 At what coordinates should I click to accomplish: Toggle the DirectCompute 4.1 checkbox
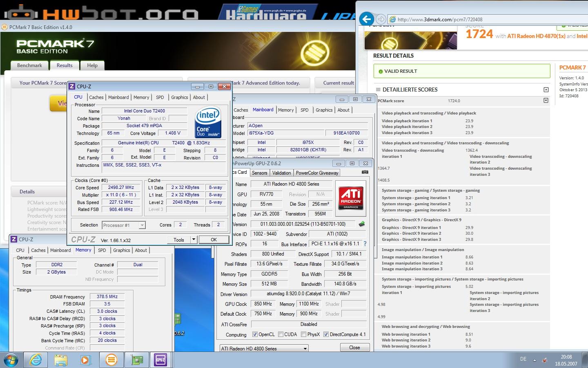coord(326,334)
